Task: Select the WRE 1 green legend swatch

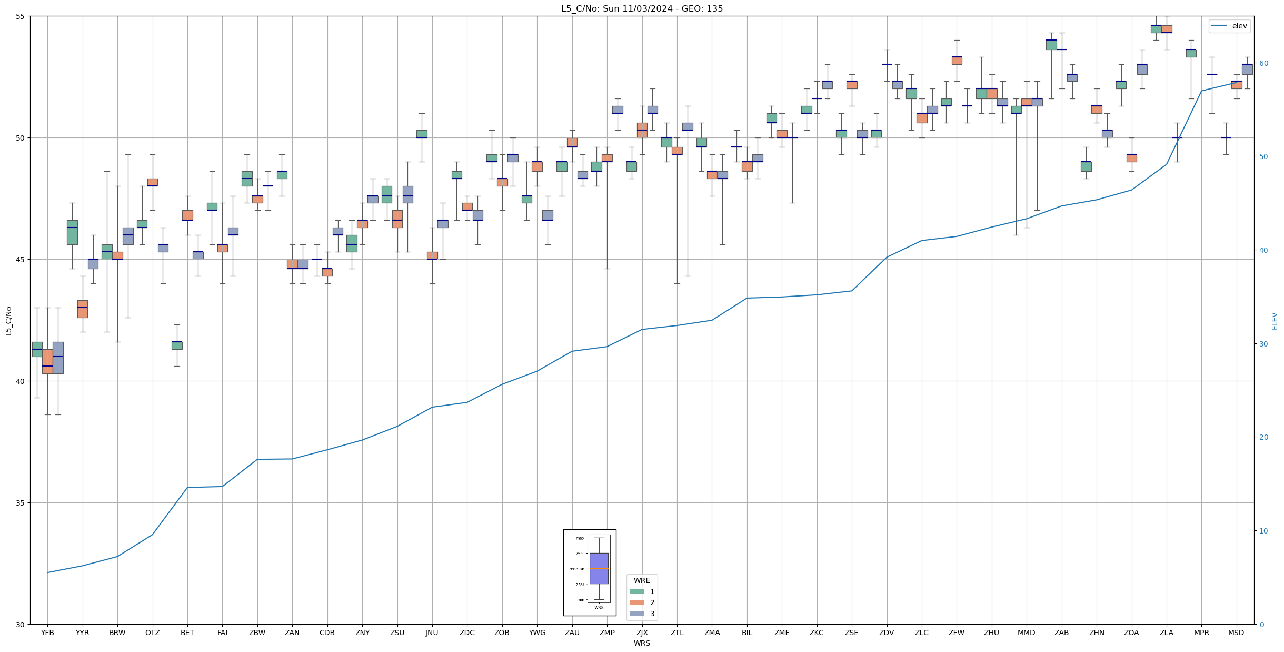Action: (x=637, y=591)
